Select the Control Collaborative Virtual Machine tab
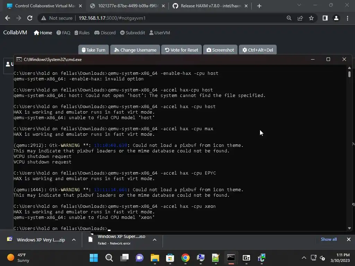Viewport: 355px width, 266px height. [44, 6]
